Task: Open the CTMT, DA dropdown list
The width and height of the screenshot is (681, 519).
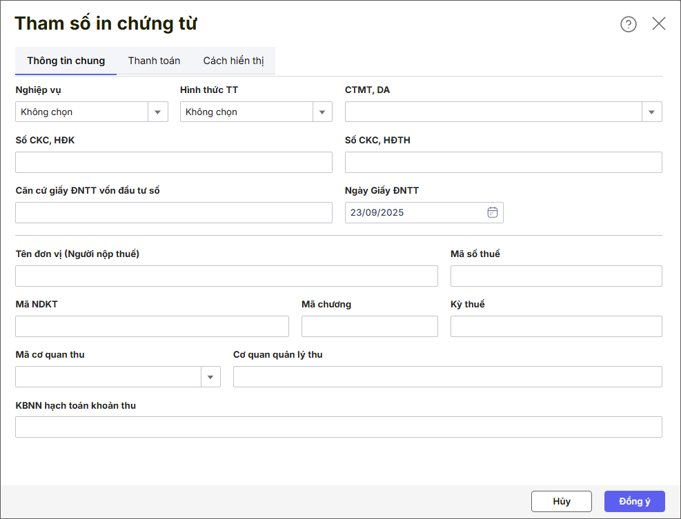Action: coord(651,112)
